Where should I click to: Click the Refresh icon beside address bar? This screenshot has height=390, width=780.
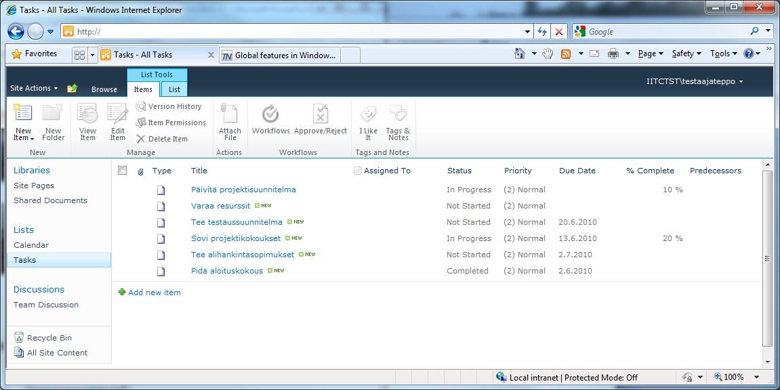tap(542, 32)
